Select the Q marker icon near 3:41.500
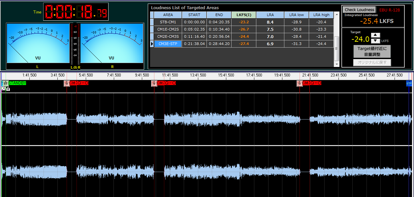 67,83
